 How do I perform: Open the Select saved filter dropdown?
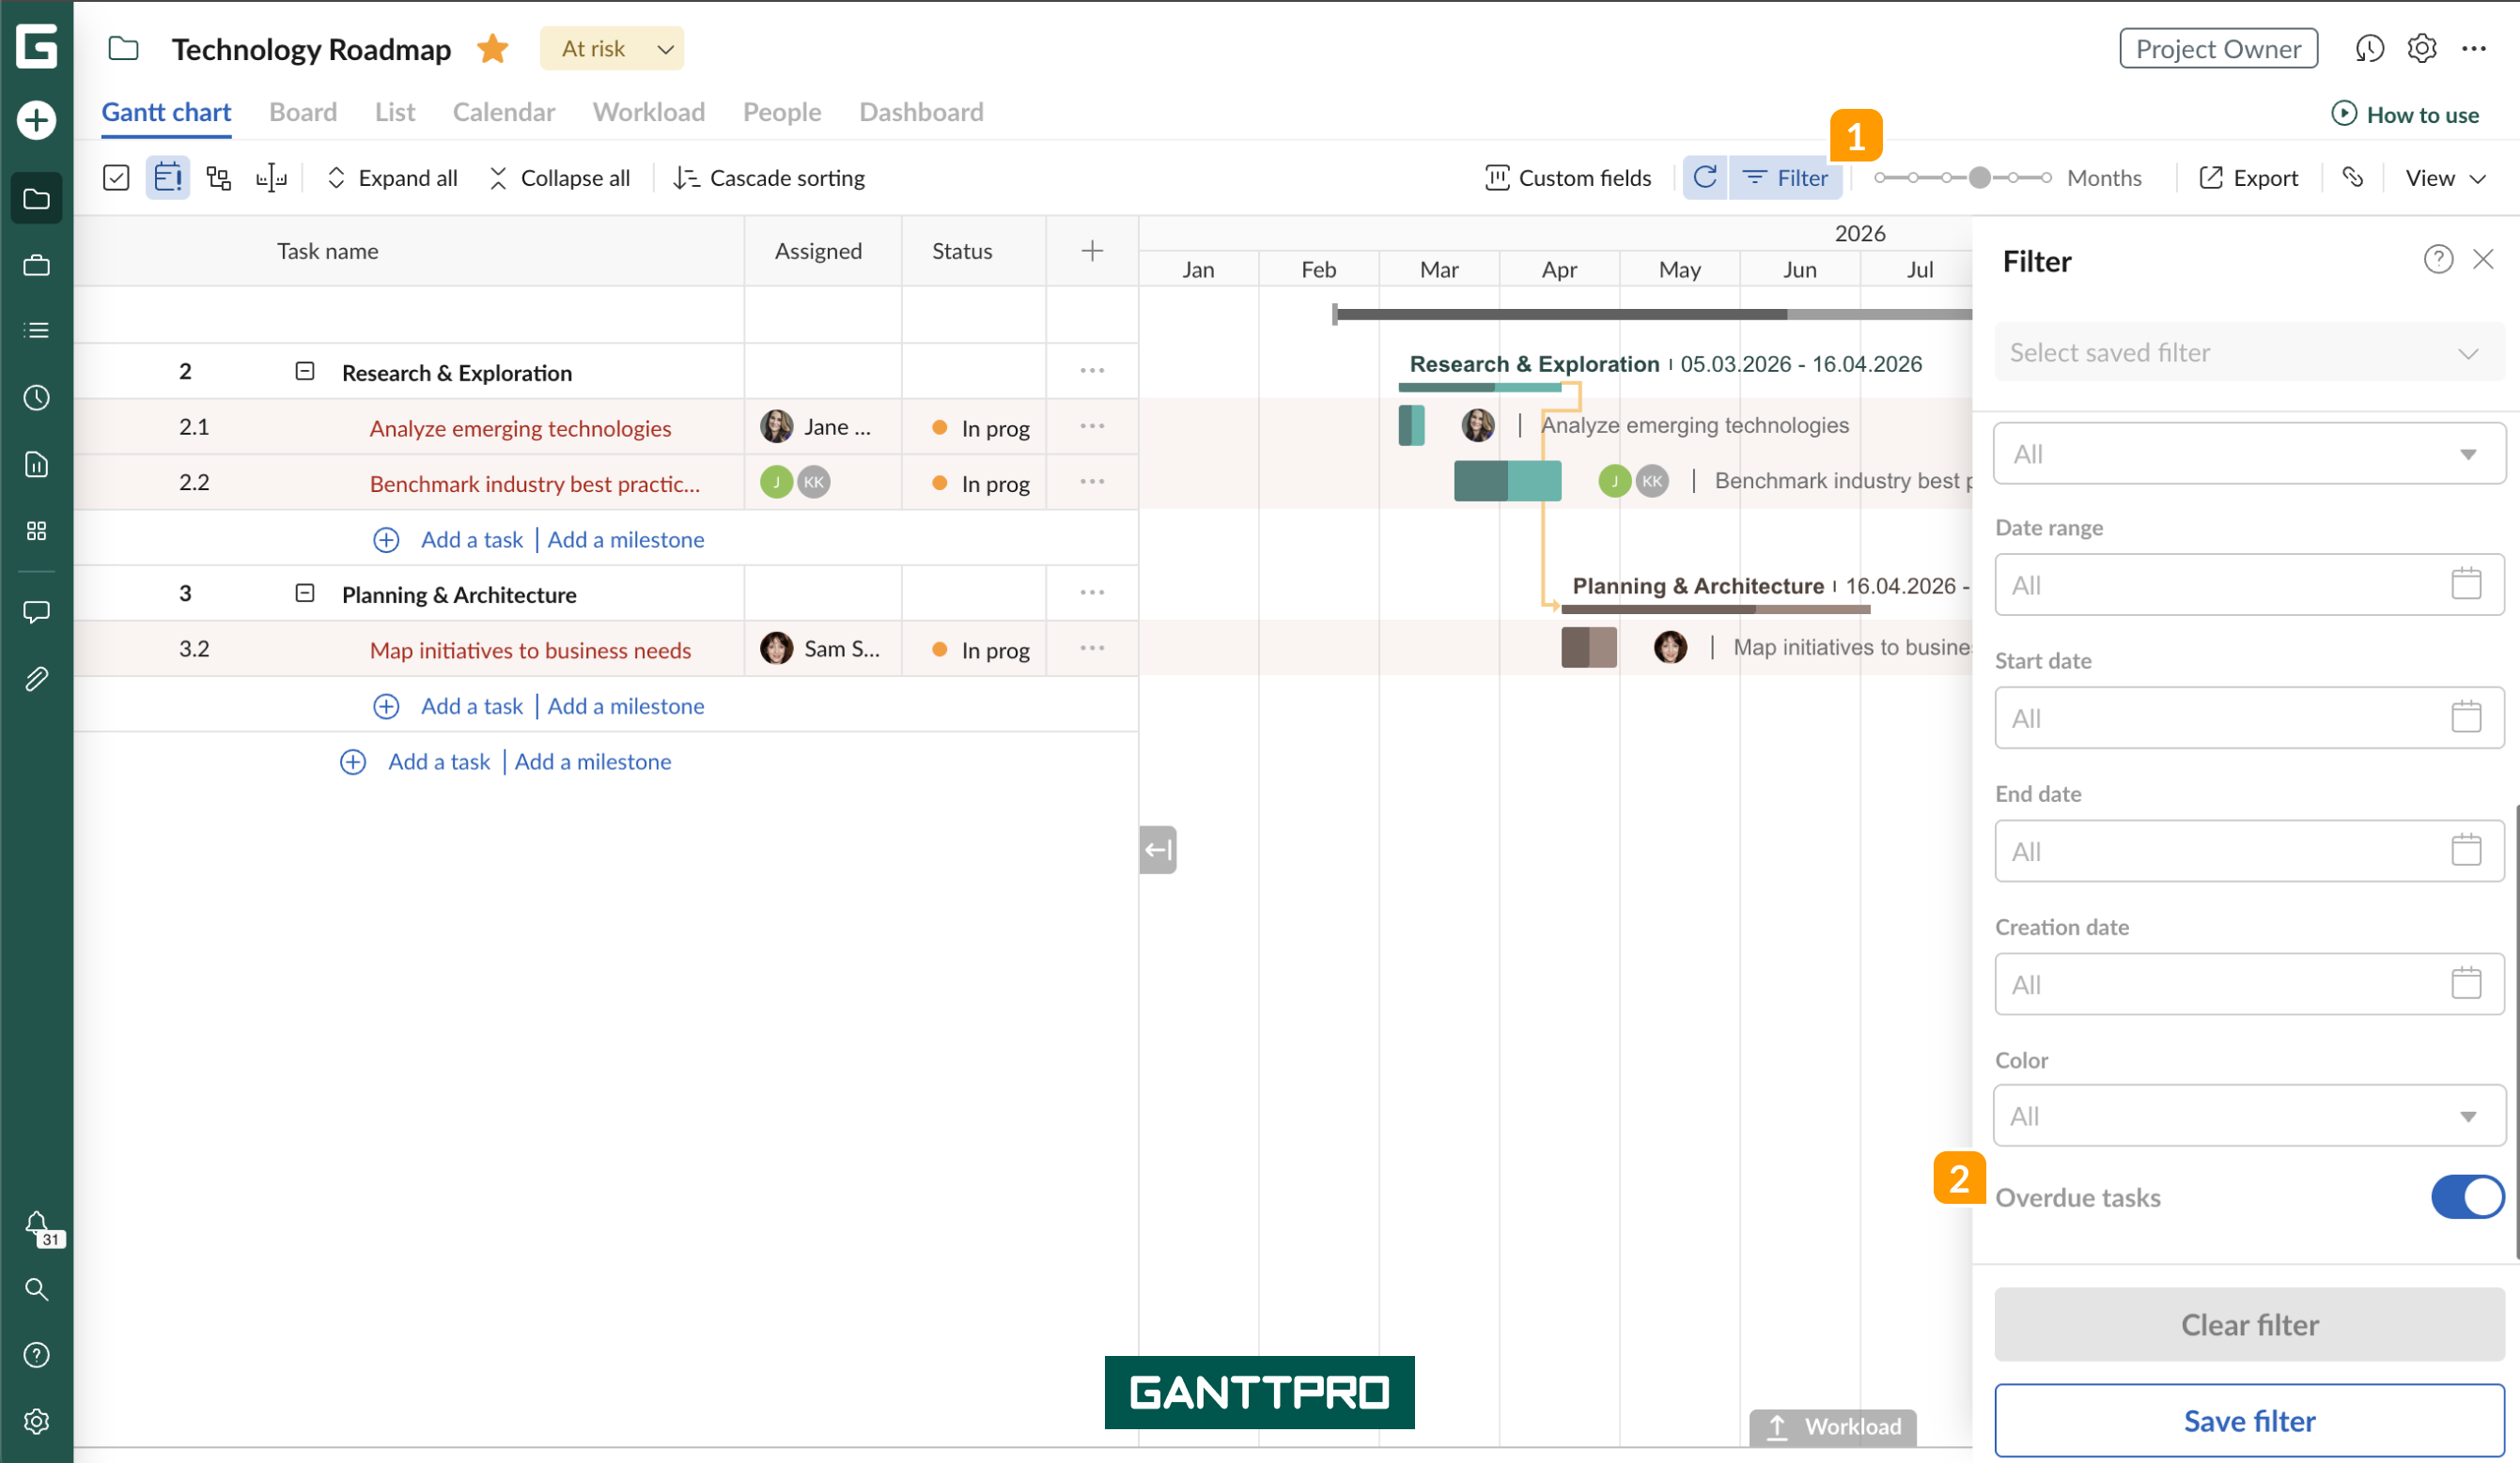coord(2248,353)
